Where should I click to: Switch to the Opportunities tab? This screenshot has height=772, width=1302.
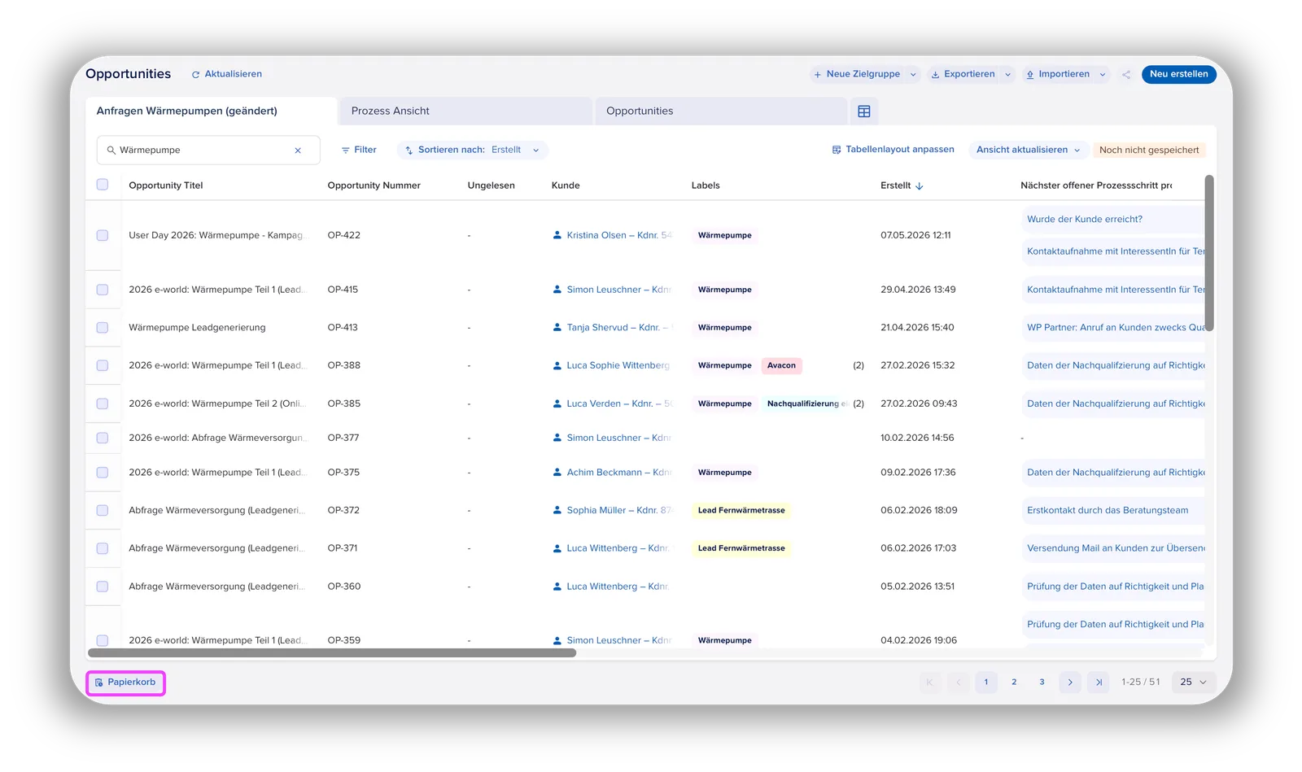pyautogui.click(x=721, y=111)
